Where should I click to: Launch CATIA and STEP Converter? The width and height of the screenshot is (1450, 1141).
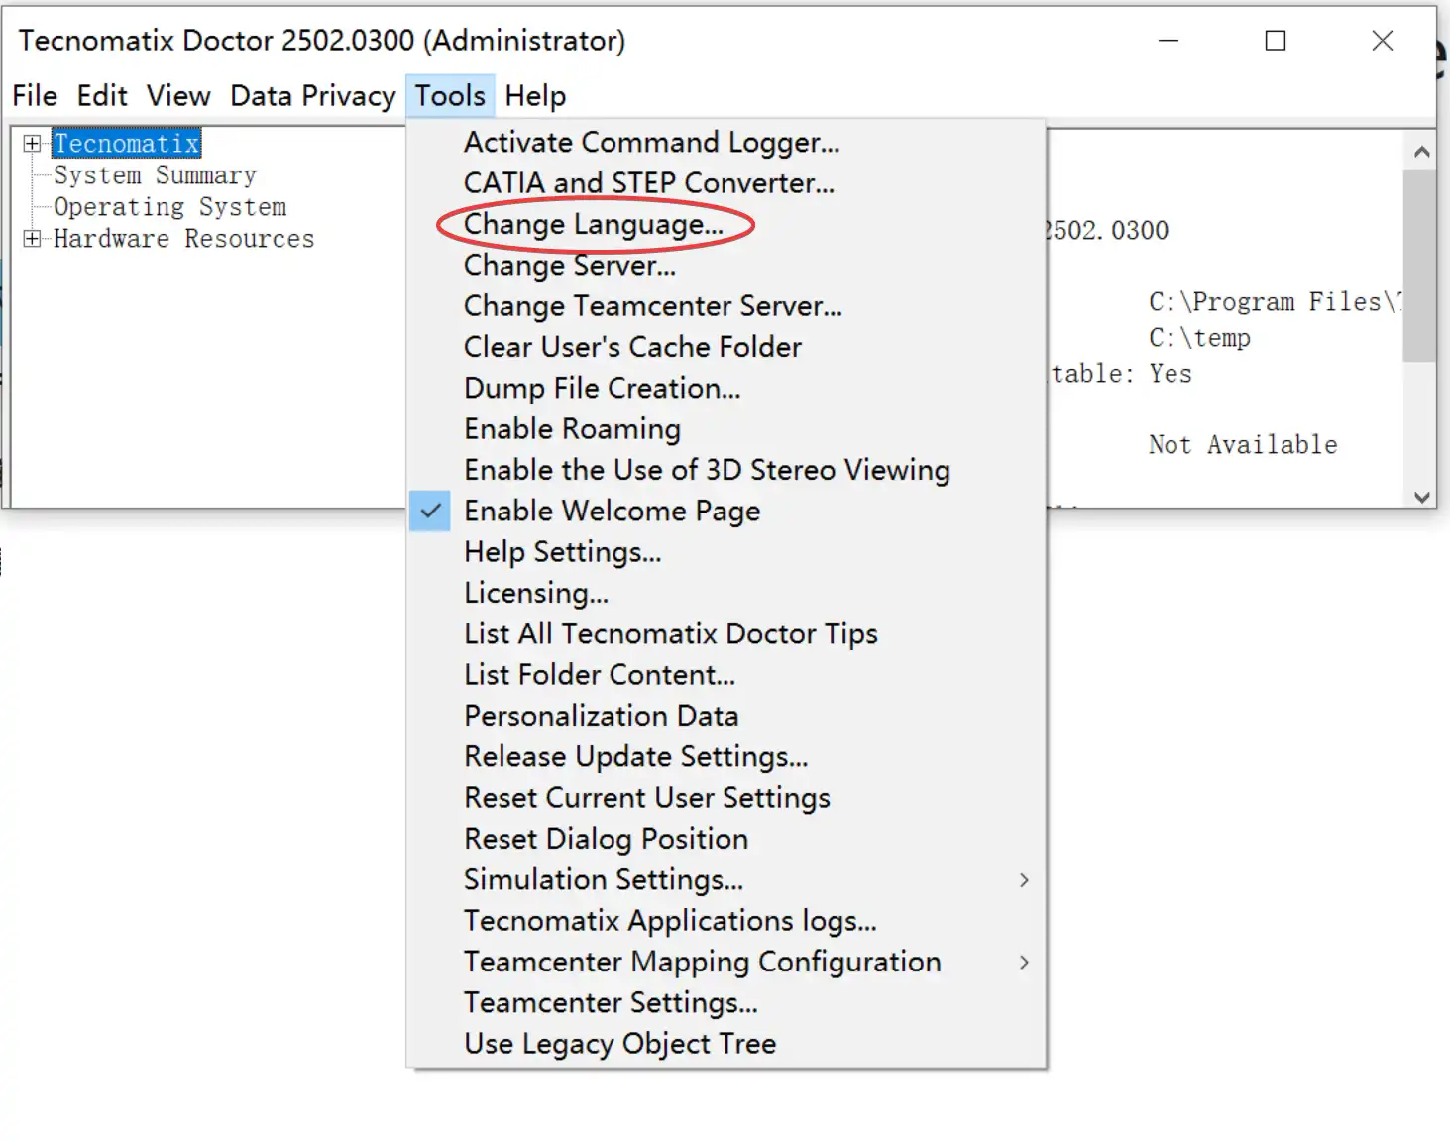(726, 183)
